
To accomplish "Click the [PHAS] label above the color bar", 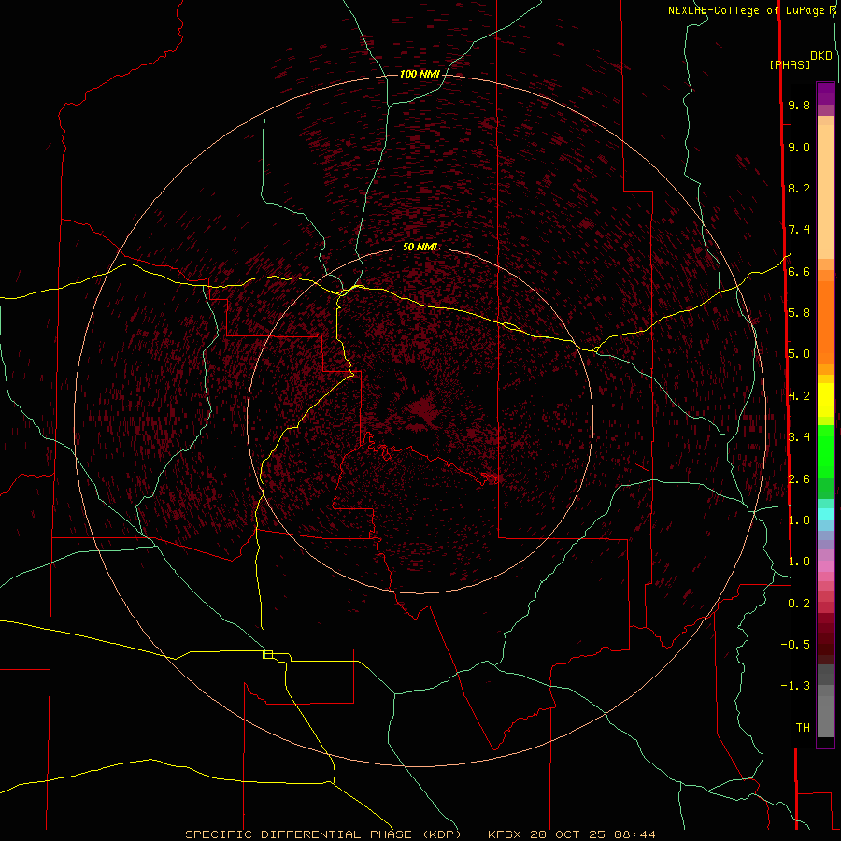I will point(790,64).
